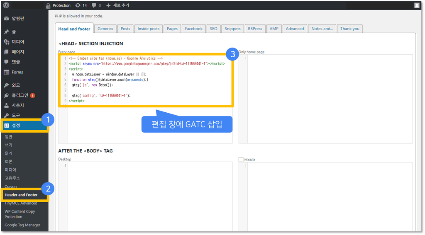Screen dimensions: 425x235
Task: Open the Notes and... tab
Action: [x=322, y=29]
